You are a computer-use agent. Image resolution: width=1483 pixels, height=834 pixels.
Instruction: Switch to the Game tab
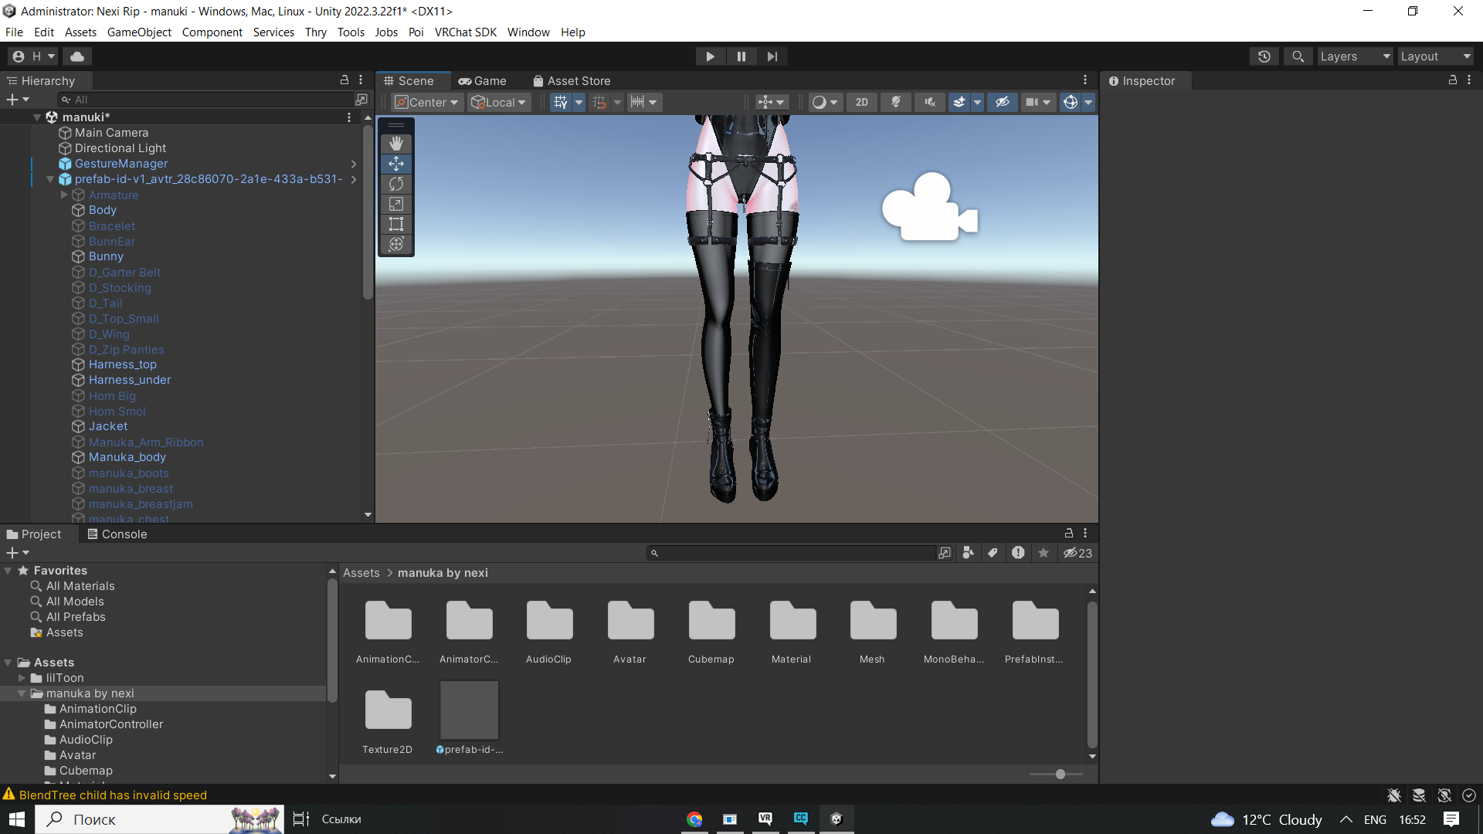coord(483,81)
